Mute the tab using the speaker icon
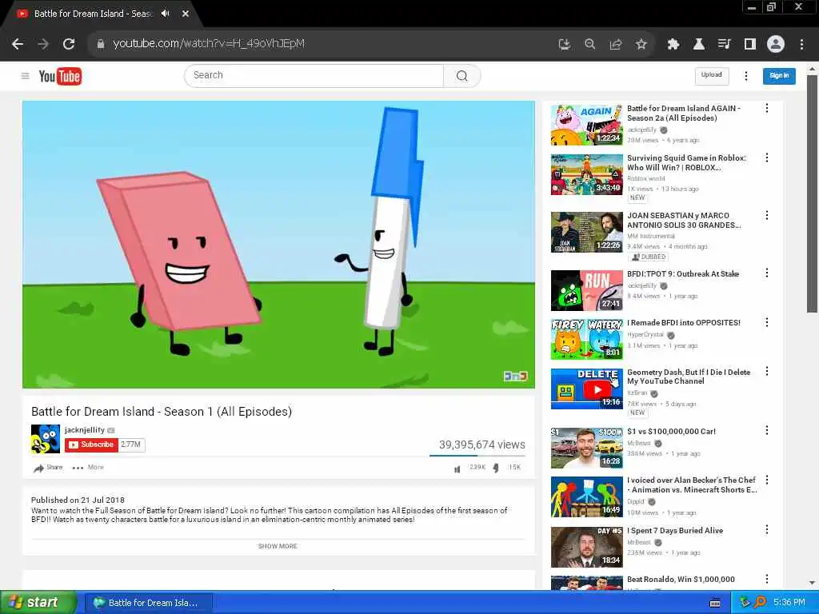The height and width of the screenshot is (614, 819). click(166, 14)
